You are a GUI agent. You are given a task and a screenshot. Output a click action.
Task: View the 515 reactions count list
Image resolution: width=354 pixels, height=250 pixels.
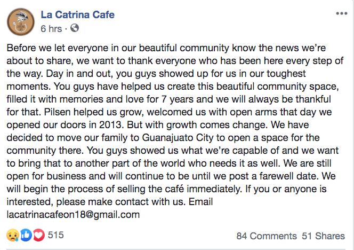[x=56, y=235]
